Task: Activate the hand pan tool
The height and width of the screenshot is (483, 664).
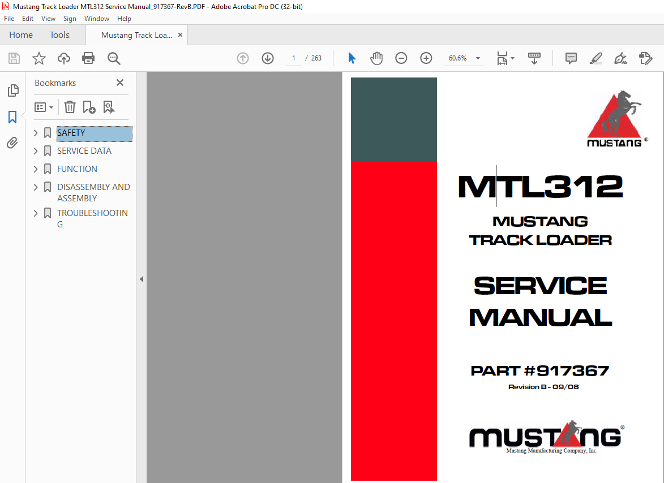Action: click(x=376, y=58)
